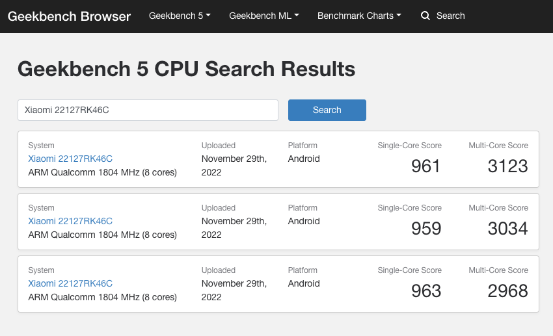This screenshot has height=336, width=553.
Task: Open the Geekbench Browser home link
Action: 69,16
